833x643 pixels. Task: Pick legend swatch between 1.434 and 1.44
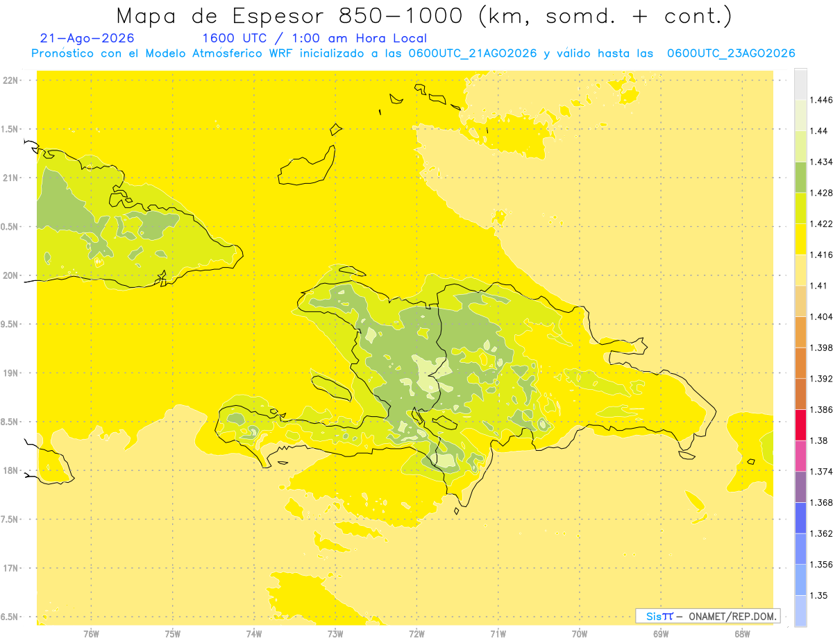tap(800, 146)
